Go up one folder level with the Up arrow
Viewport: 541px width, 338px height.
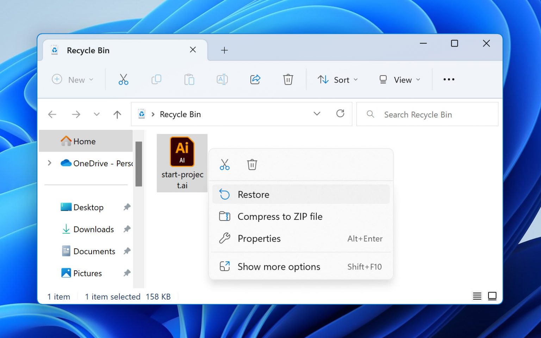point(117,114)
